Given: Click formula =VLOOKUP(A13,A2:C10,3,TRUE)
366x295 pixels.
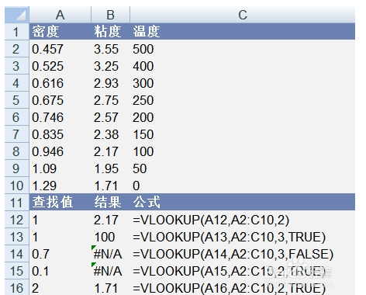Looking at the screenshot, I should click(x=243, y=237).
